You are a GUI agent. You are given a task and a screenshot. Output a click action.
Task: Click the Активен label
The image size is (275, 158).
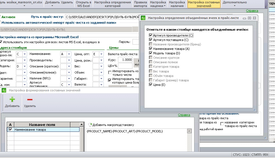[8, 17]
